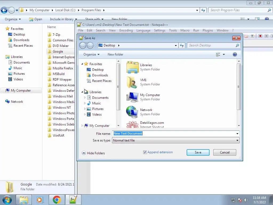Select Downloads in Explorer sidebar favorites
Viewport: 273px width, 205px height.
tap(19, 40)
